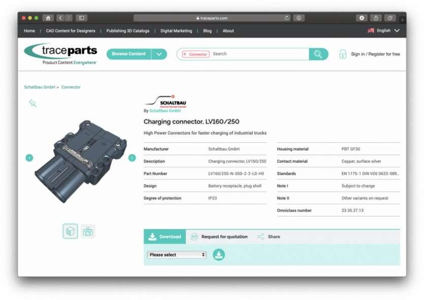This screenshot has width=424, height=300.
Task: Click Omniclass number 23.35.27.13
Action: click(x=352, y=210)
